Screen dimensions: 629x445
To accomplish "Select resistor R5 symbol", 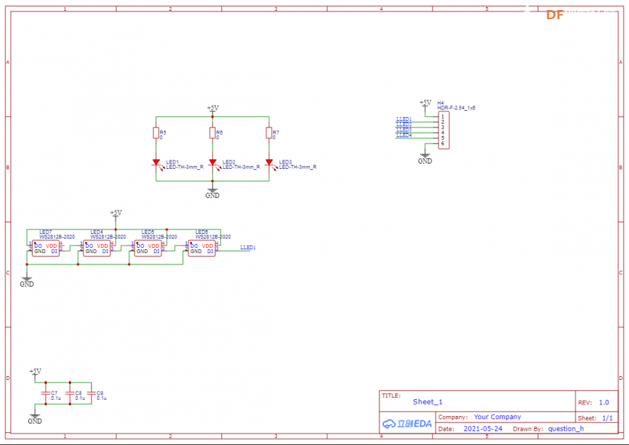I will pyautogui.click(x=156, y=133).
